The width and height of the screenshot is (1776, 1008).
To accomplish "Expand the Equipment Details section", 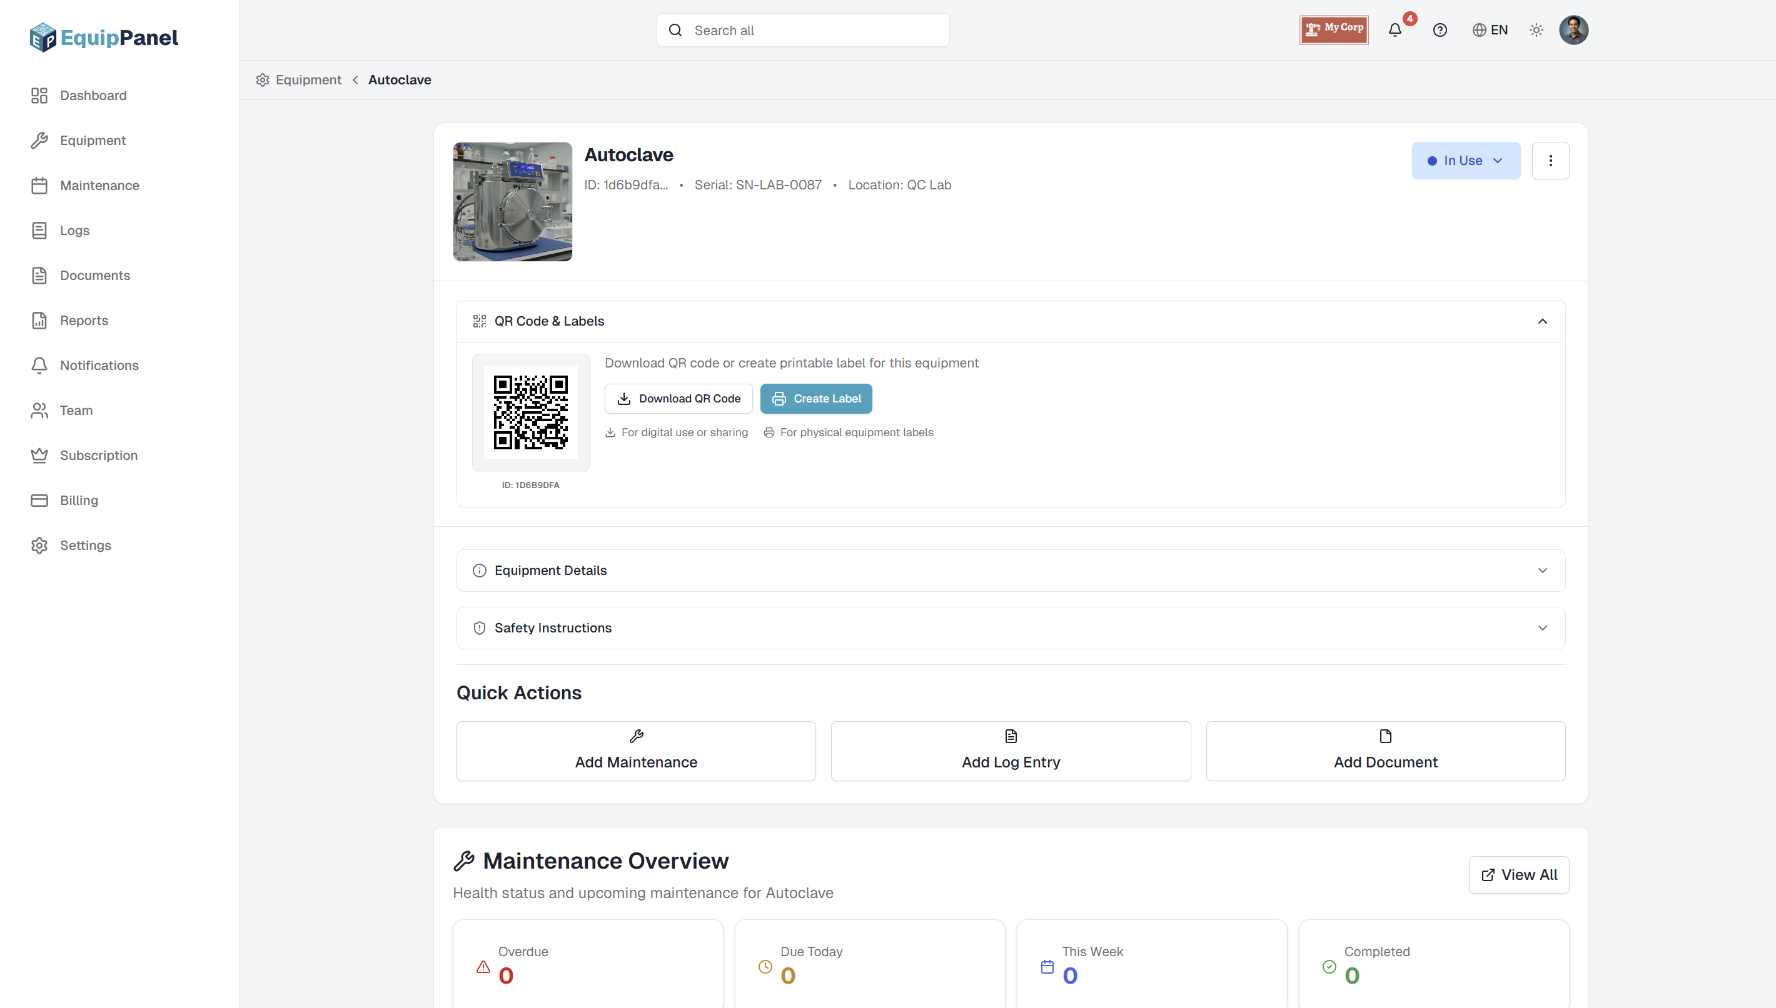I will click(1542, 571).
